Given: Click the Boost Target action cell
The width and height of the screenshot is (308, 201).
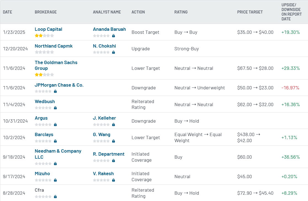Looking at the screenshot, I should (x=145, y=32).
